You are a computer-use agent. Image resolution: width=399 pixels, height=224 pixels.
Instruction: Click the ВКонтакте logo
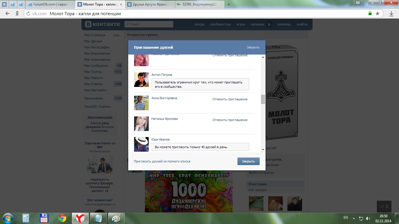(x=103, y=24)
